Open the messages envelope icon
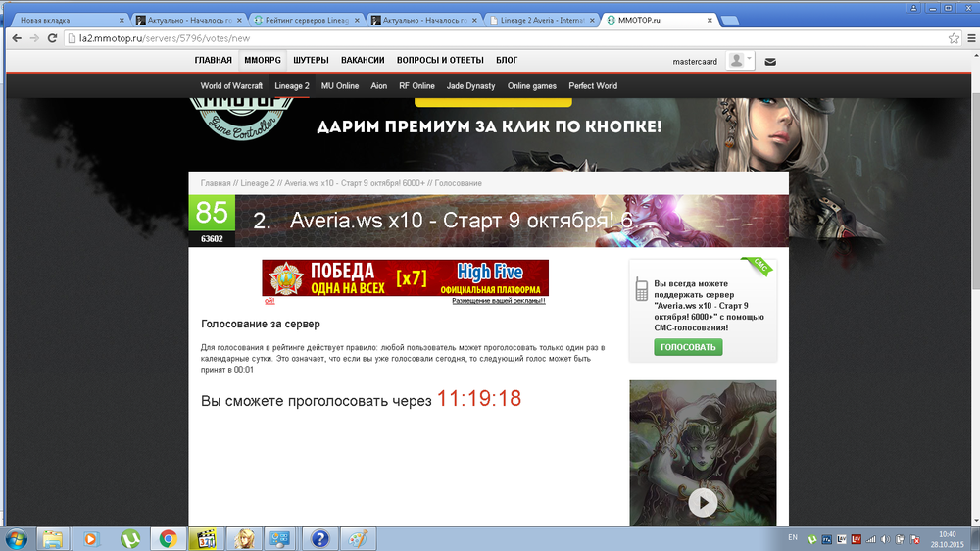This screenshot has width=980, height=551. (770, 62)
